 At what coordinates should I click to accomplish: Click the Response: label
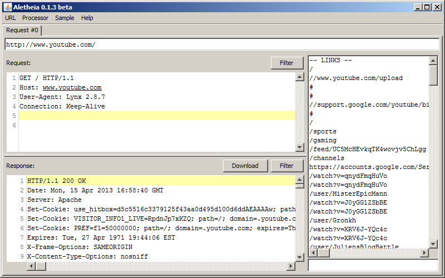21,166
